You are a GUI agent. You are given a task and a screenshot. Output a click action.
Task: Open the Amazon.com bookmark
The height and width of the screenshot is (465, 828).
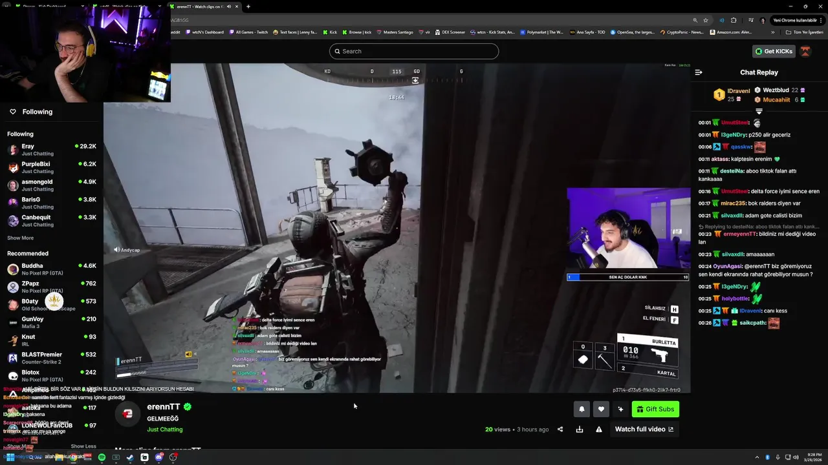click(730, 32)
